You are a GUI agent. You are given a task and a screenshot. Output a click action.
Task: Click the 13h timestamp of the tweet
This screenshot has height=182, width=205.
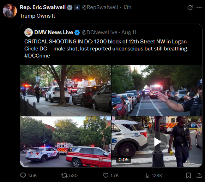pos(127,7)
